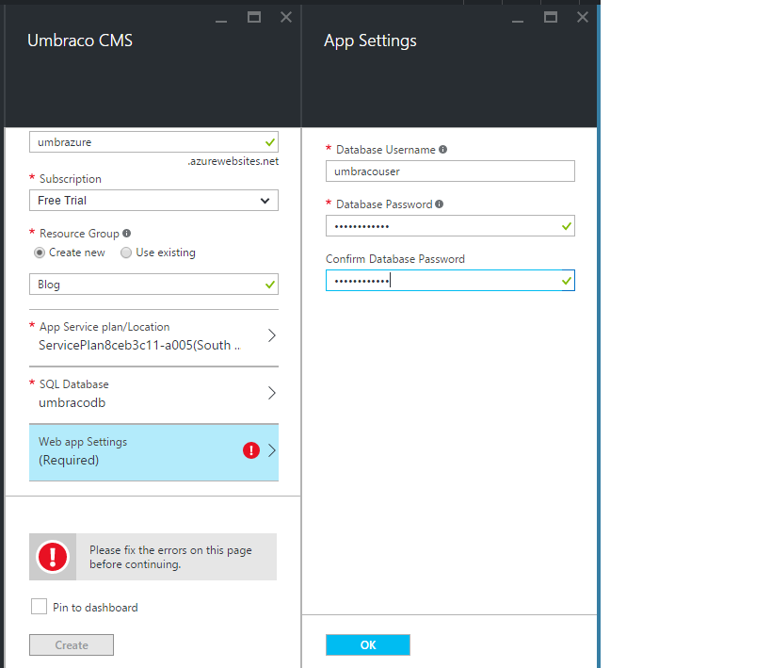Click large red error icon in warning banner

53,557
